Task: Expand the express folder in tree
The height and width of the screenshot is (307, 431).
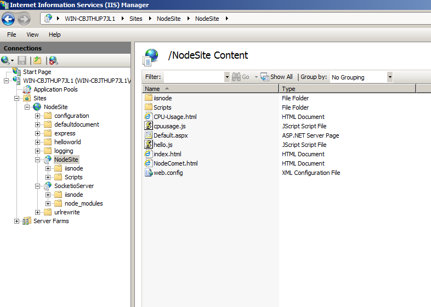Action: 37,133
